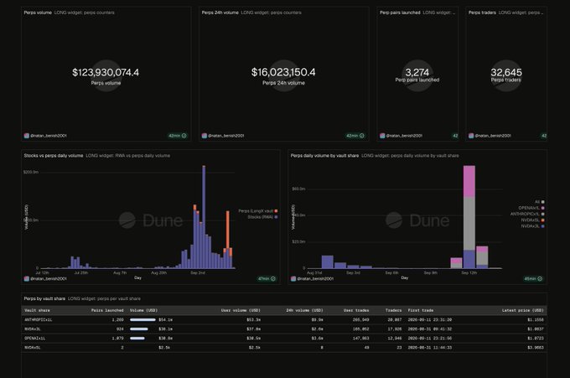The image size is (570, 378).
Task: Click the $123,930,074.4 Perps volume counter
Action: click(x=106, y=72)
